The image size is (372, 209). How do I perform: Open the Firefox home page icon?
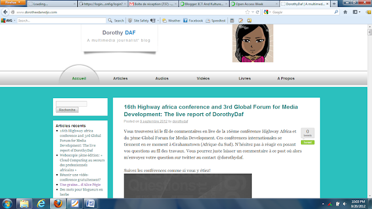345,12
